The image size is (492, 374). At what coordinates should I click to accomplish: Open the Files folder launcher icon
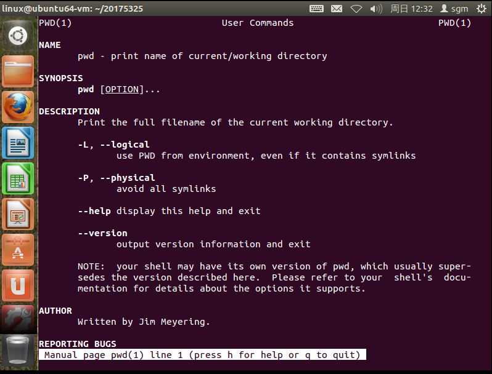(x=18, y=71)
